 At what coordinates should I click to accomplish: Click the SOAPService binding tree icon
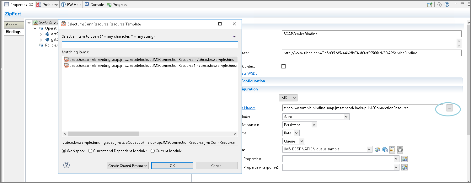[x=36, y=23]
